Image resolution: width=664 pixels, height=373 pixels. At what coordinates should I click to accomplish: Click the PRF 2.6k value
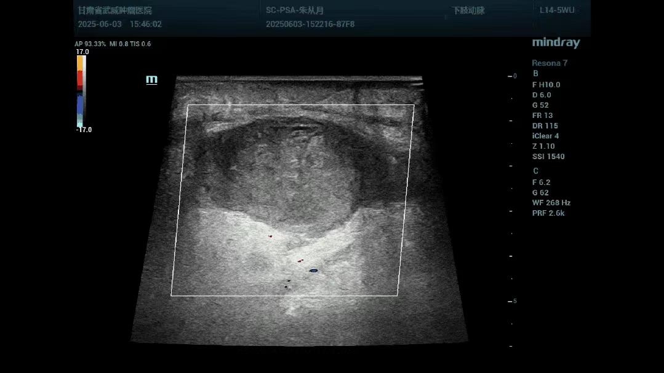548,213
